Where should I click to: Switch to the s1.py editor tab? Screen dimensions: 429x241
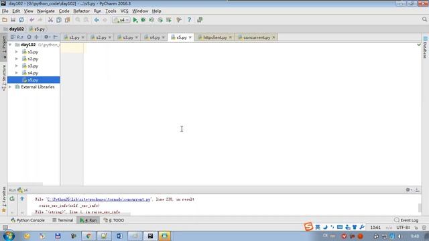74,37
